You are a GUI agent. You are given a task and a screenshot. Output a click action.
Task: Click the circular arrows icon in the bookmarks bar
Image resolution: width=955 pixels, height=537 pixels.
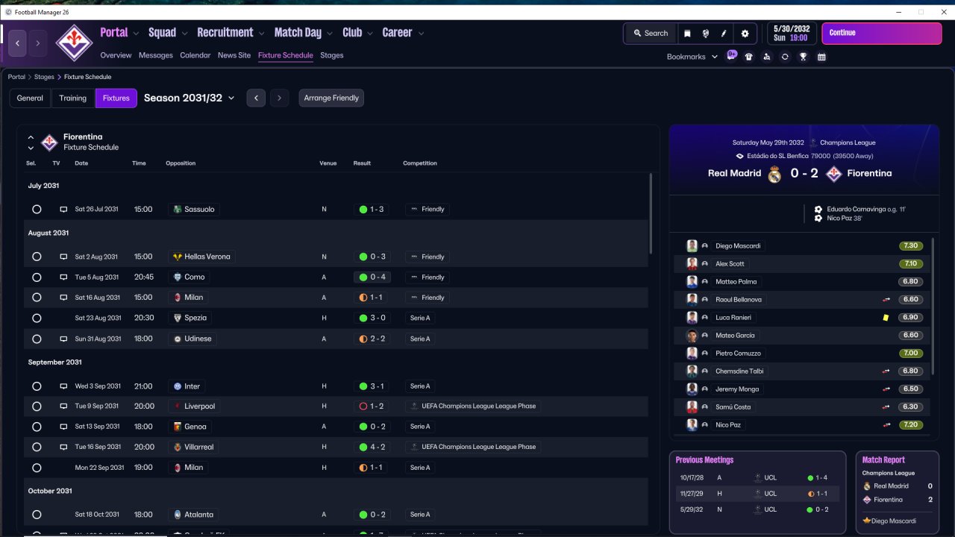click(x=785, y=57)
